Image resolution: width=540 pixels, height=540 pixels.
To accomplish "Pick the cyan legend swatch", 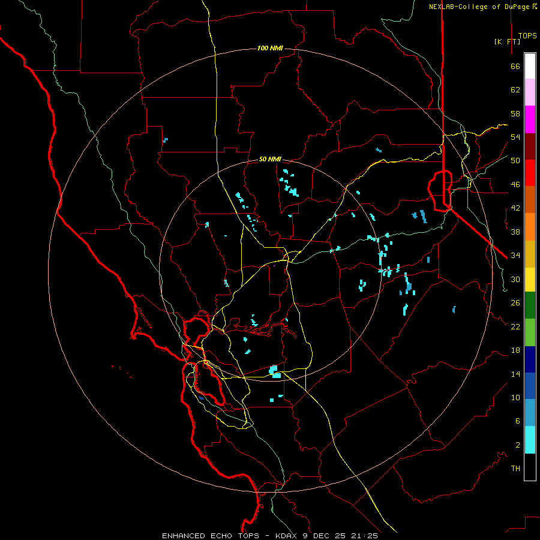I will [x=530, y=440].
